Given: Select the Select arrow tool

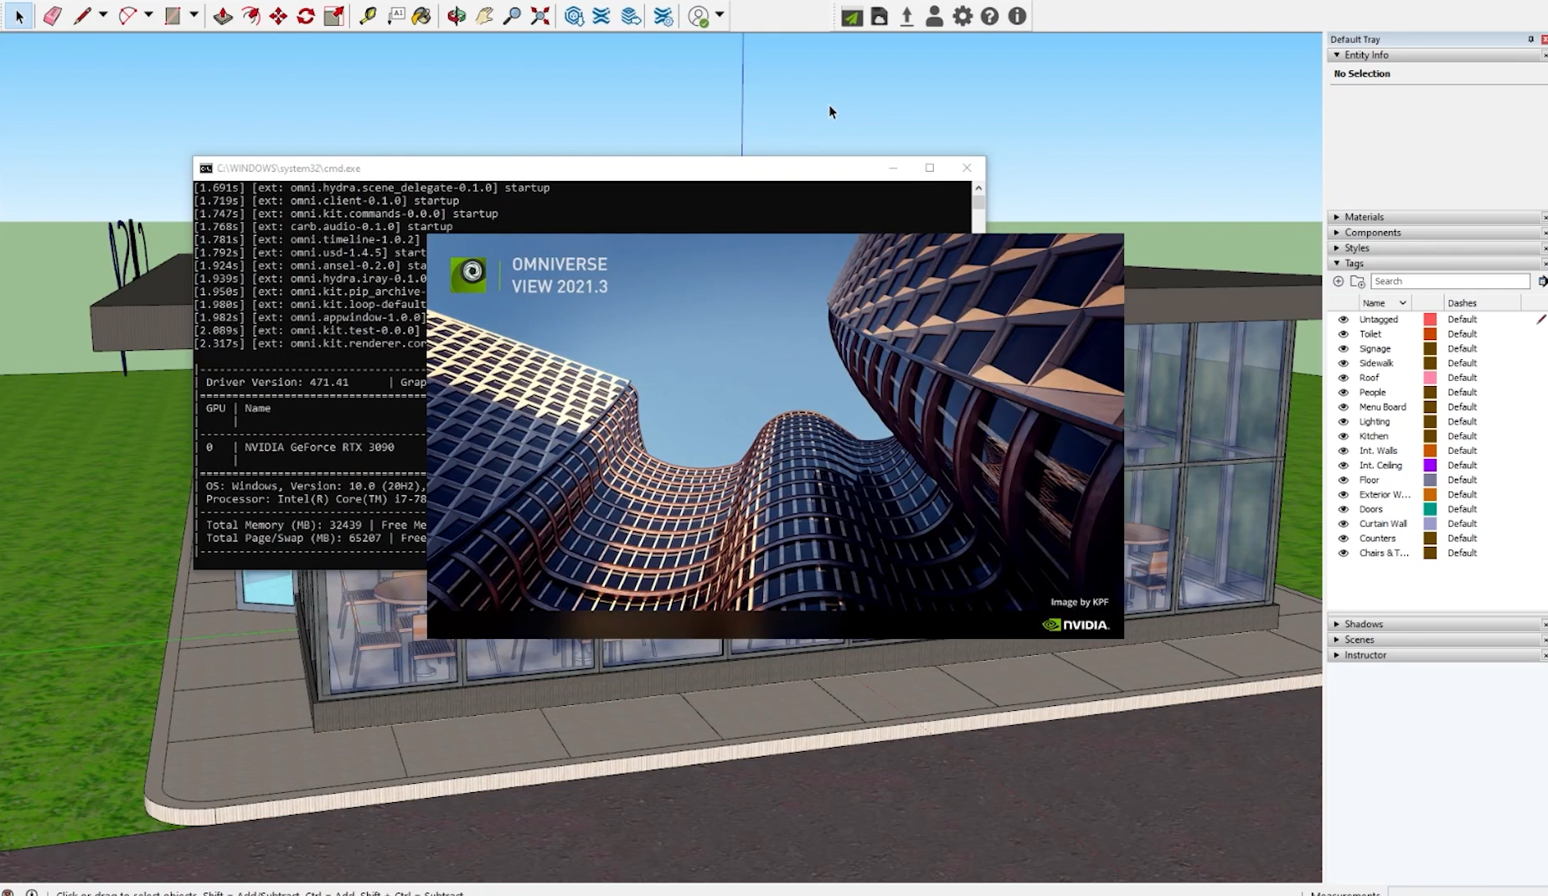Looking at the screenshot, I should tap(19, 16).
